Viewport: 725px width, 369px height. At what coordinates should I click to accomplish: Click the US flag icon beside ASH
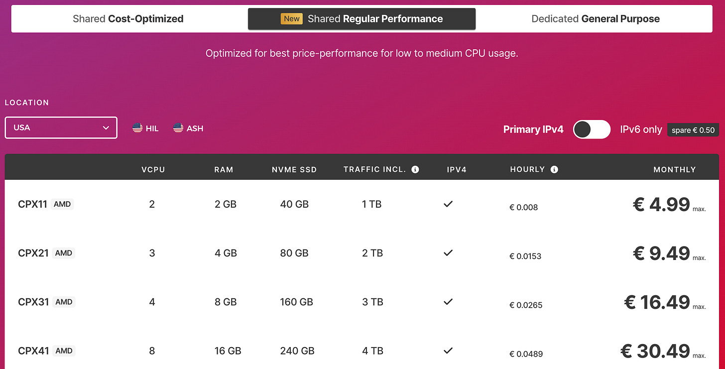click(178, 128)
